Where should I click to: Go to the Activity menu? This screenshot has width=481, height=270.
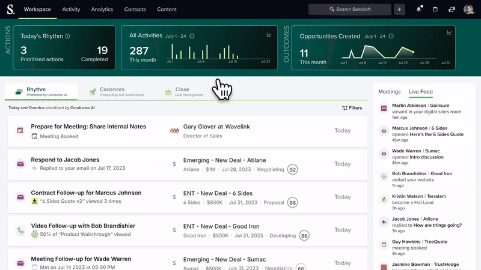71,9
